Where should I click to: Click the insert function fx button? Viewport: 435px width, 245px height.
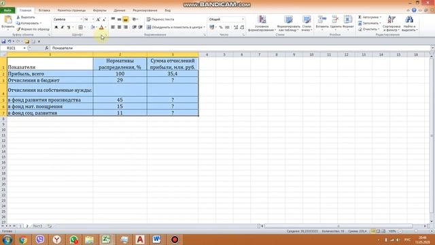click(46, 48)
